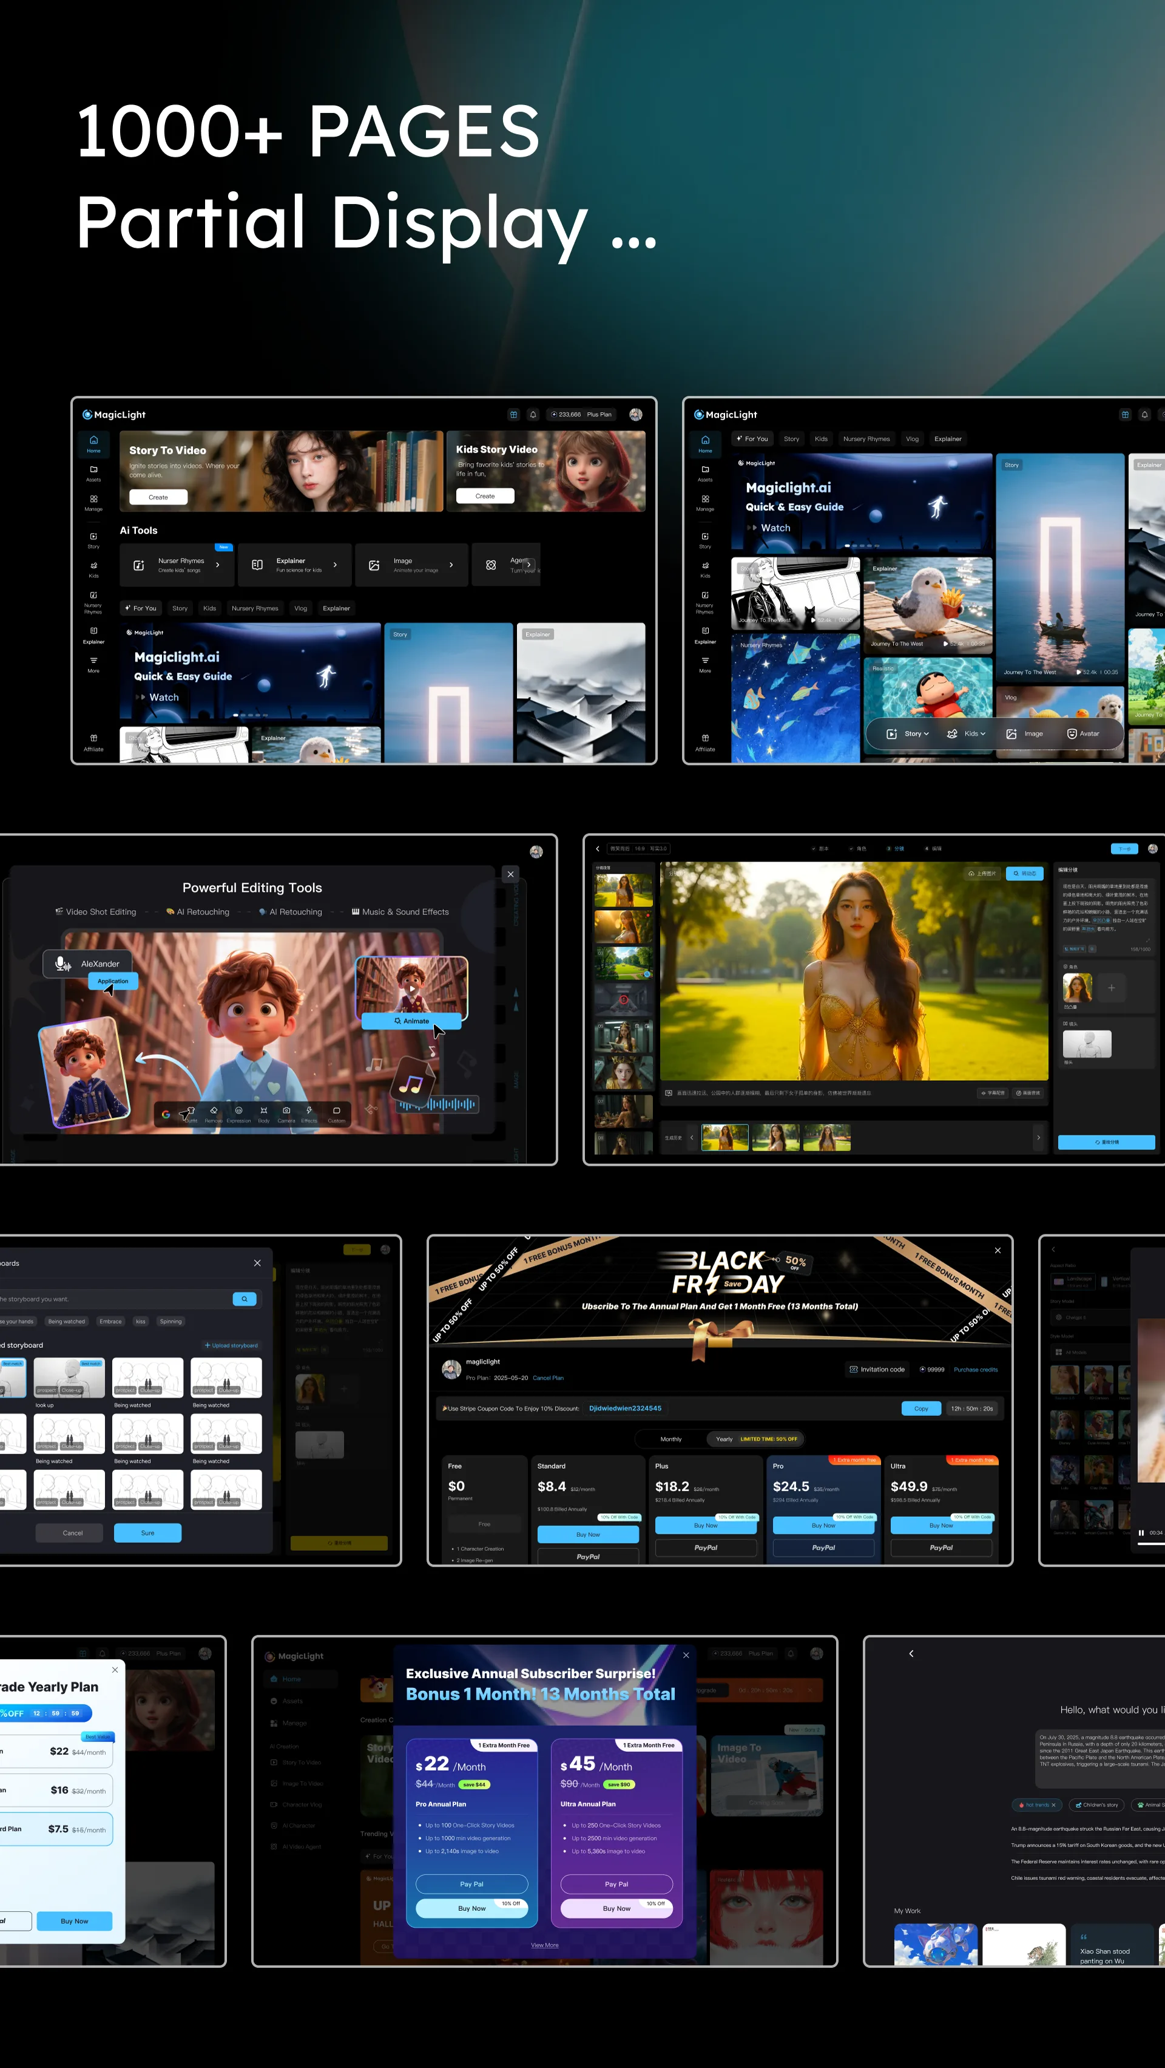
Task: Toggle the 'hot trends' tag chip
Action: [1038, 1804]
